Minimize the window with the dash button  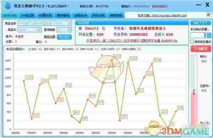click(199, 5)
